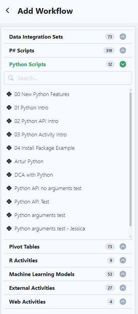
Task: Click Python icon beside Python API Test
Action: tap(9, 201)
